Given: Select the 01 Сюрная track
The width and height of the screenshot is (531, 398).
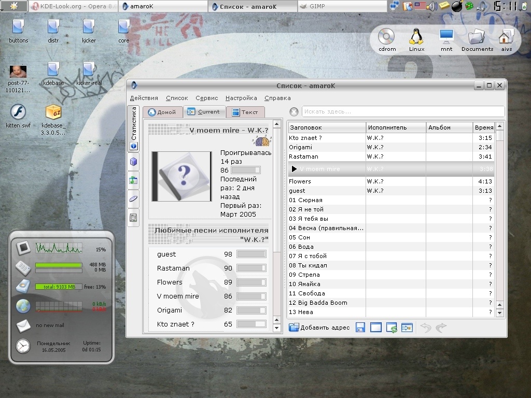Looking at the screenshot, I should coord(391,200).
